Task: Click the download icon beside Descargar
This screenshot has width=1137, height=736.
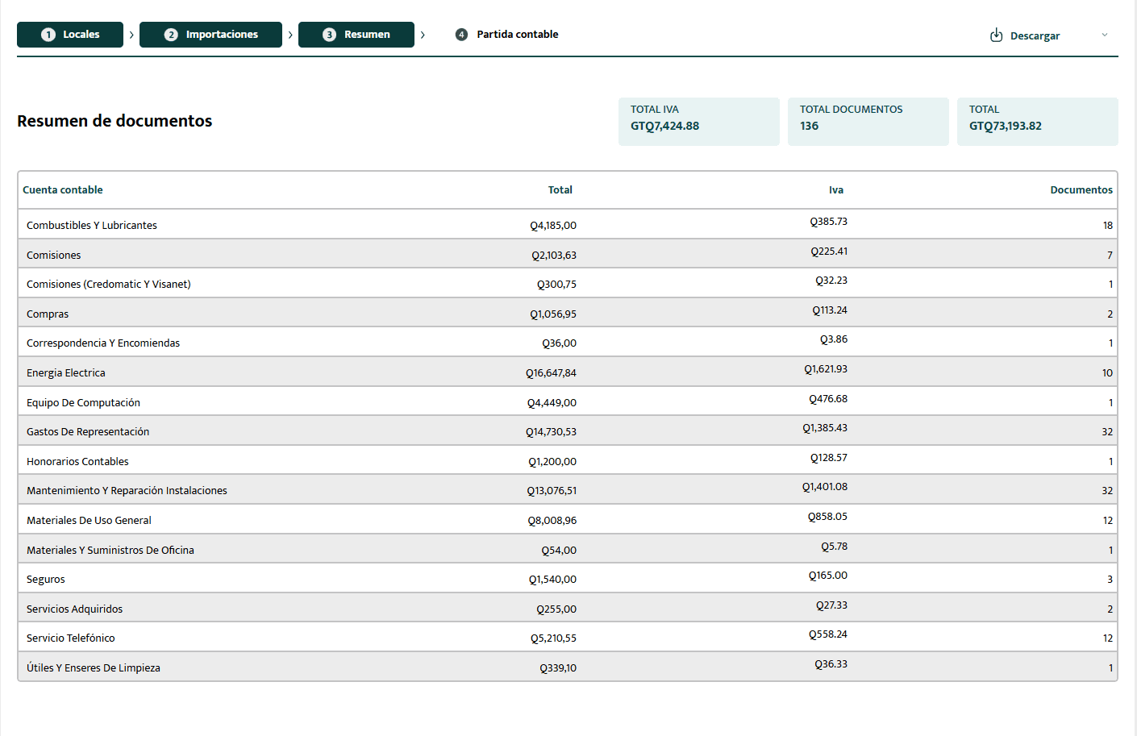Action: tap(997, 35)
